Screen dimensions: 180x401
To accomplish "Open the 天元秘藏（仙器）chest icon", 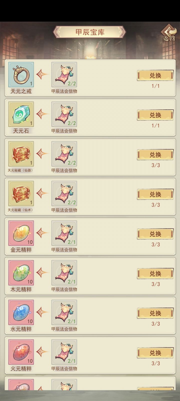I will pos(21,154).
